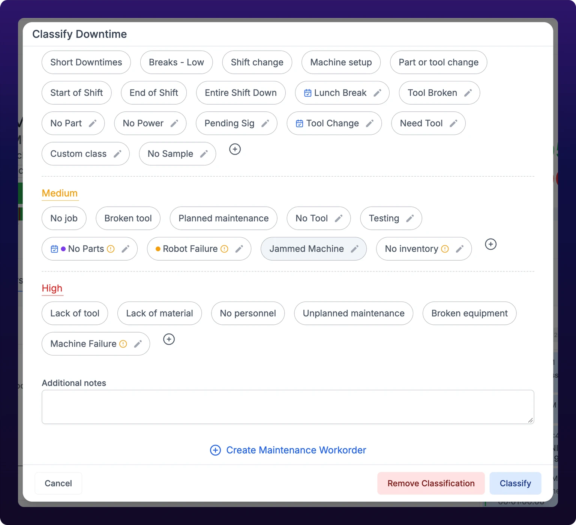
Task: Select the Planned maintenance class
Action: (x=223, y=218)
